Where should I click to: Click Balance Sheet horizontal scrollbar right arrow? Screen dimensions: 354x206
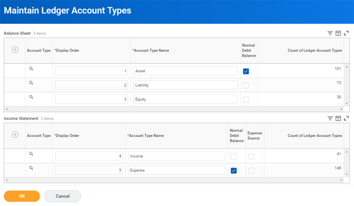342,109
